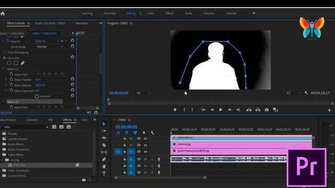Enable the Inverted checkbox for Mask (1)
The height and width of the screenshot is (188, 335).
[37, 96]
